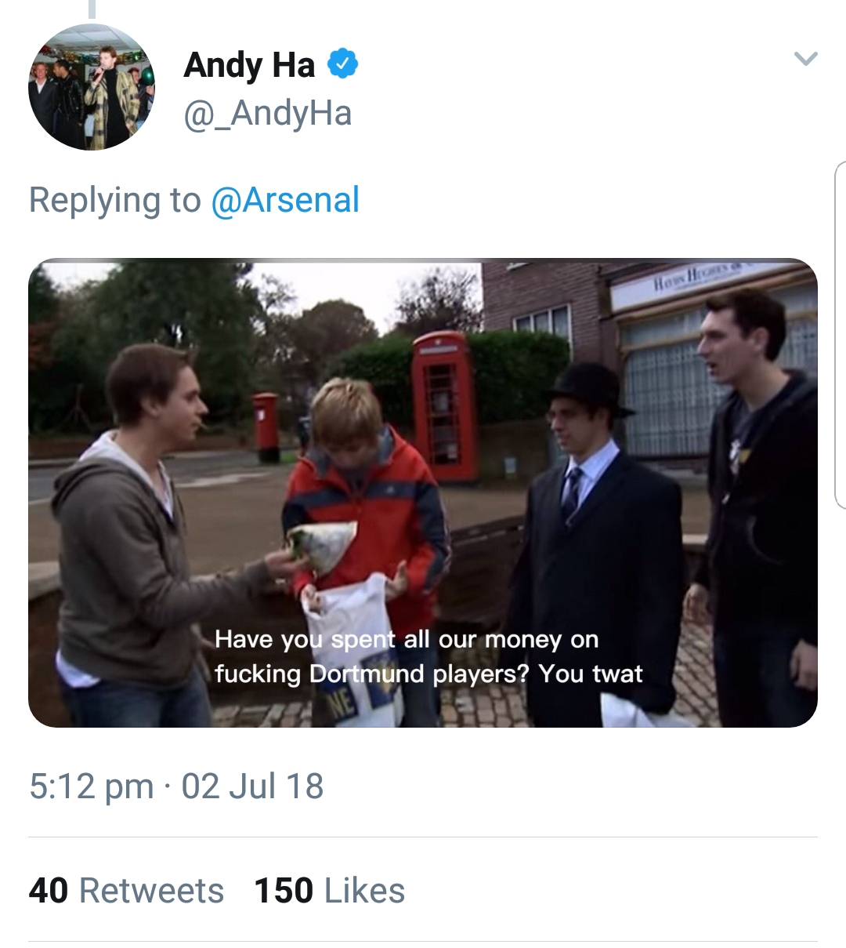The height and width of the screenshot is (948, 846).
Task: Click the 02 Jul 18 date
Action: click(252, 786)
